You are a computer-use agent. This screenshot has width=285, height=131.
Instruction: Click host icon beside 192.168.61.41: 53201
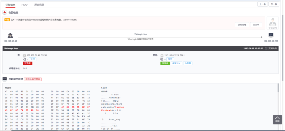coord(24,55)
